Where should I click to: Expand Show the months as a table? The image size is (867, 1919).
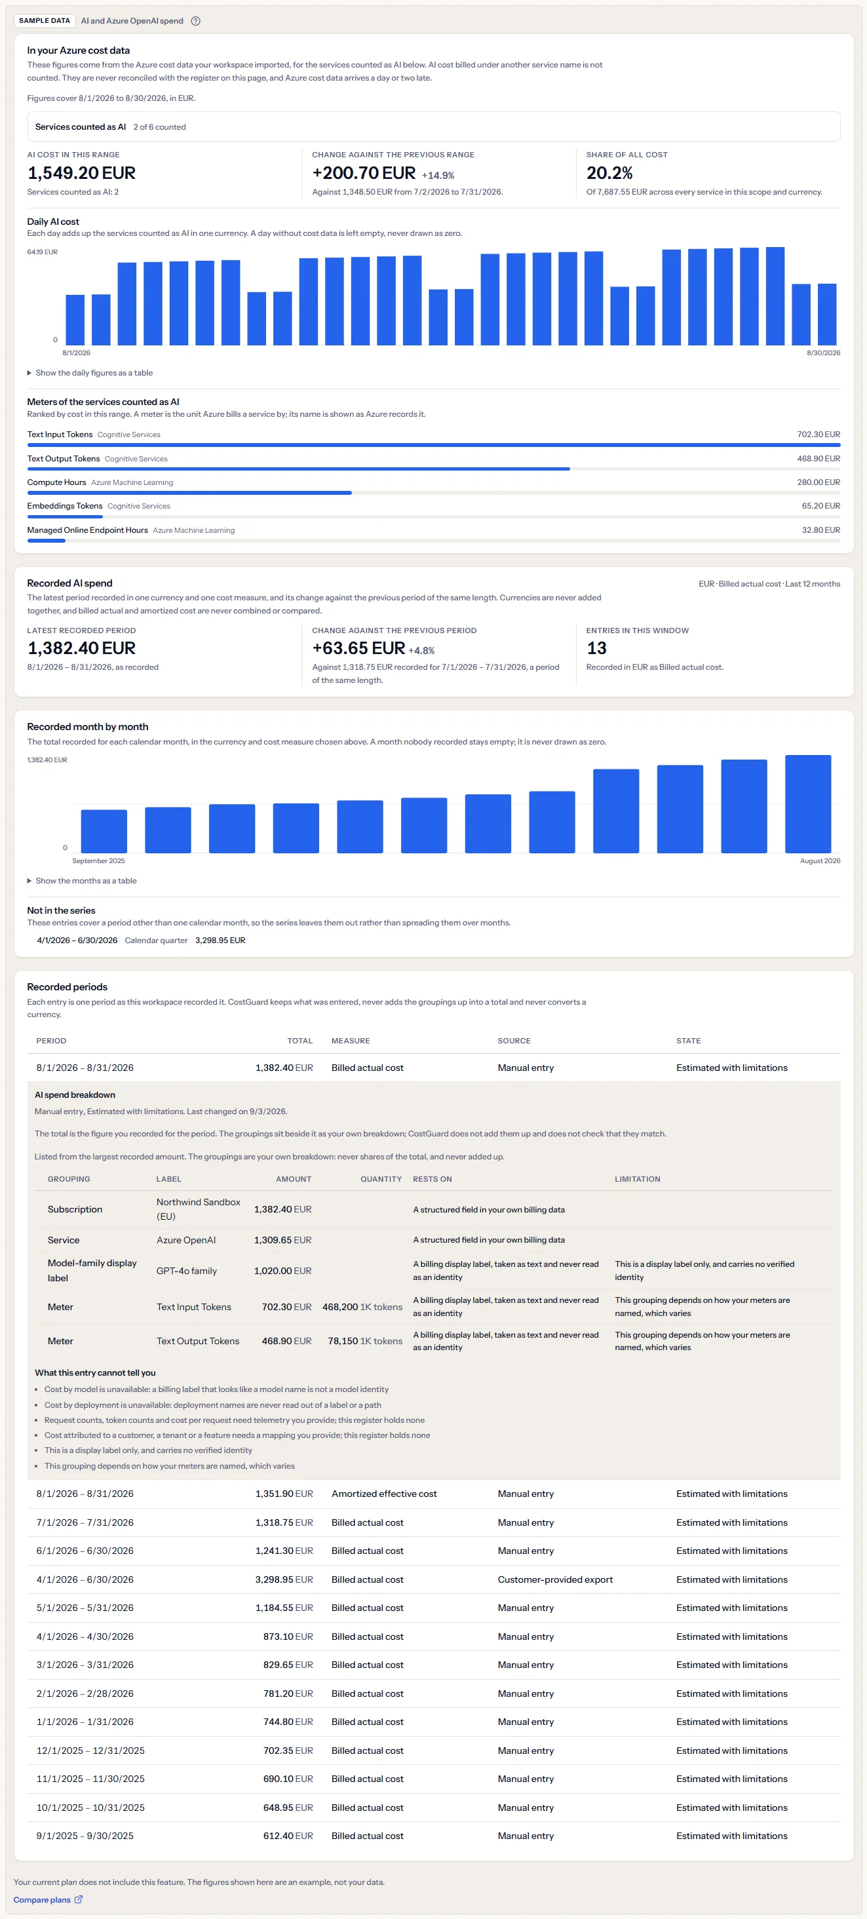82,882
